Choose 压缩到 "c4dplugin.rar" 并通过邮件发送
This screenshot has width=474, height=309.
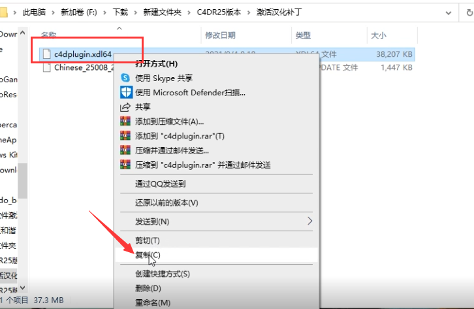point(203,165)
